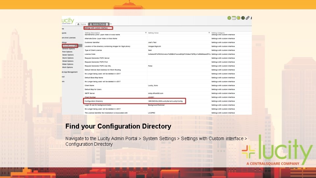Select Request Generator POP3 Port row

[96, 62]
